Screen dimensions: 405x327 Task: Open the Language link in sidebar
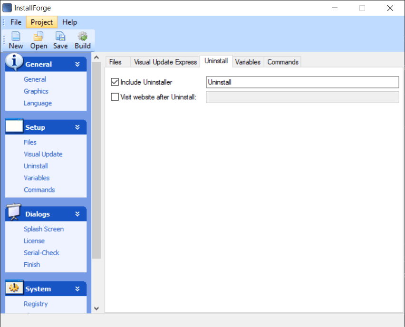tap(38, 103)
